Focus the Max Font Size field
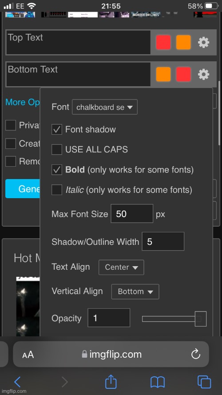This screenshot has height=395, width=222. (x=132, y=214)
